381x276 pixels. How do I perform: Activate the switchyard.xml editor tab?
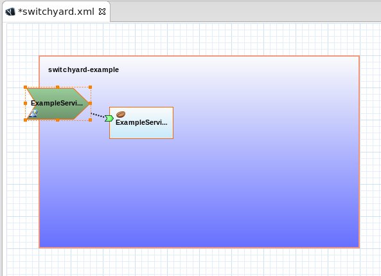[56, 12]
